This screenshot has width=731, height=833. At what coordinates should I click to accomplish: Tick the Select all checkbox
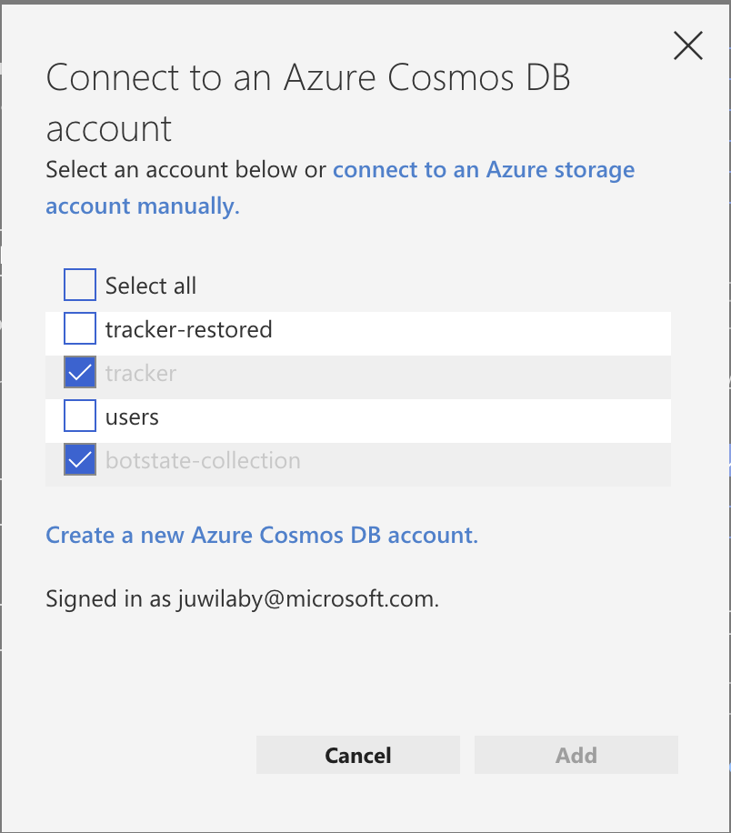tap(80, 286)
